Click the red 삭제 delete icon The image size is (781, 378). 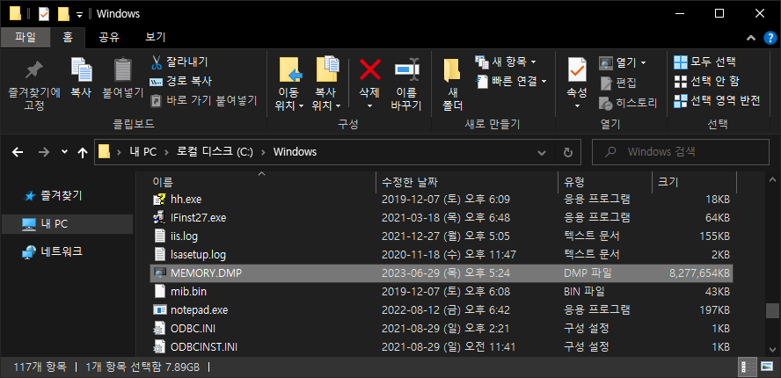click(x=369, y=69)
